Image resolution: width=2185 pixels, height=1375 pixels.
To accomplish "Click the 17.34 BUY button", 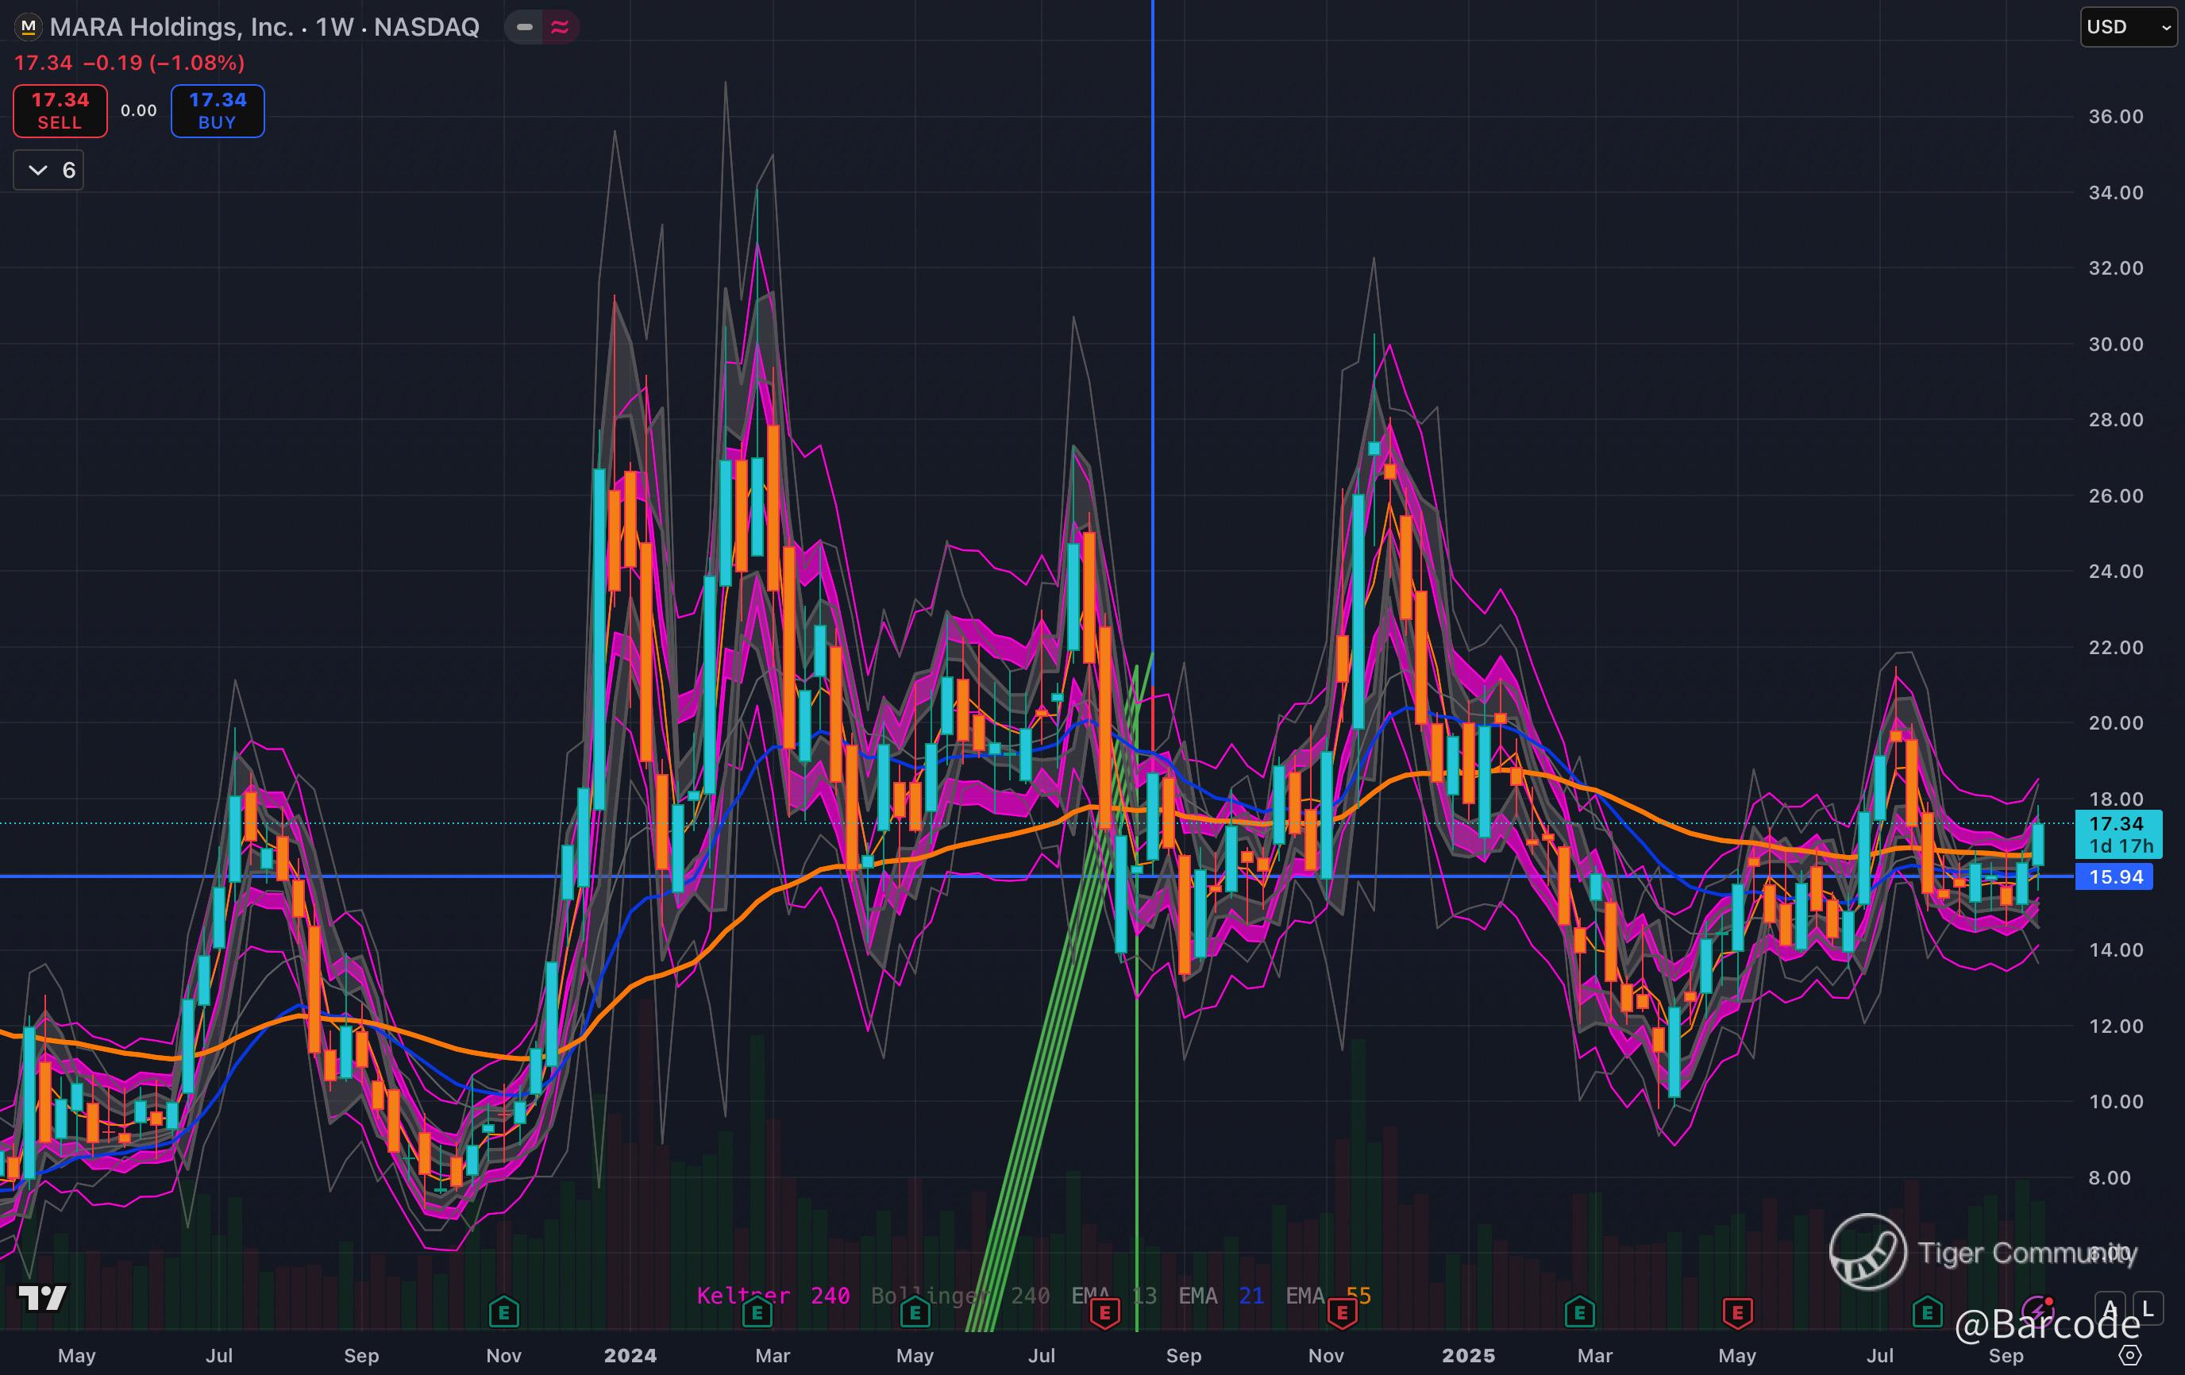I will pos(218,110).
